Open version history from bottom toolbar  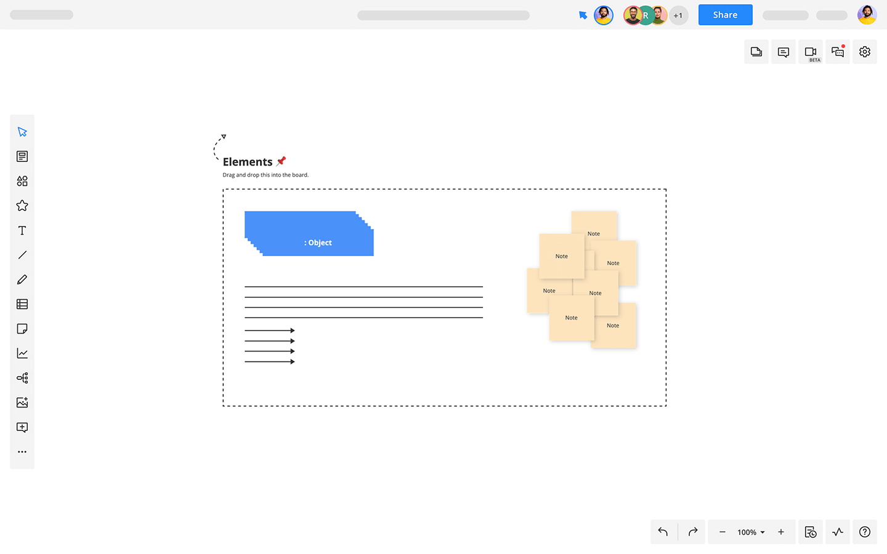[x=811, y=532]
